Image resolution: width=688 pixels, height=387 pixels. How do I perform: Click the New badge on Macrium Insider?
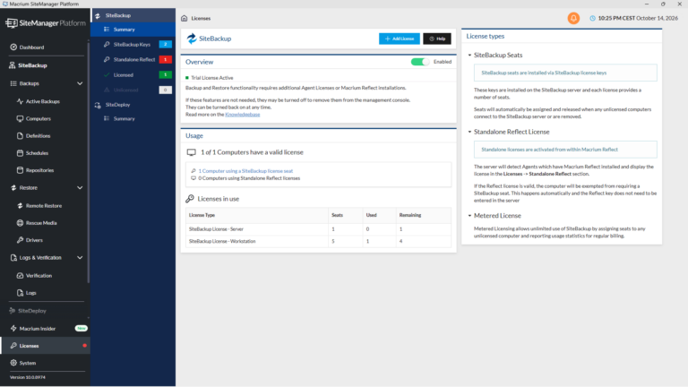pos(82,328)
